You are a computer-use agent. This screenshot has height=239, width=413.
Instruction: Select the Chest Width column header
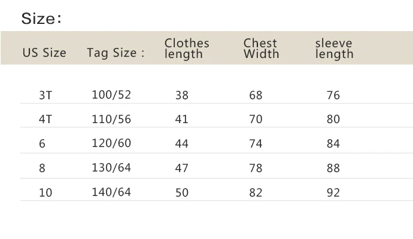261,48
